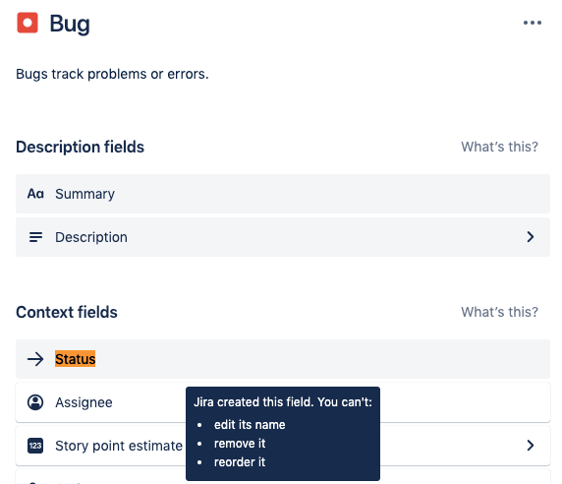
Task: Click the Bugs track problems description text
Action: coord(112,74)
